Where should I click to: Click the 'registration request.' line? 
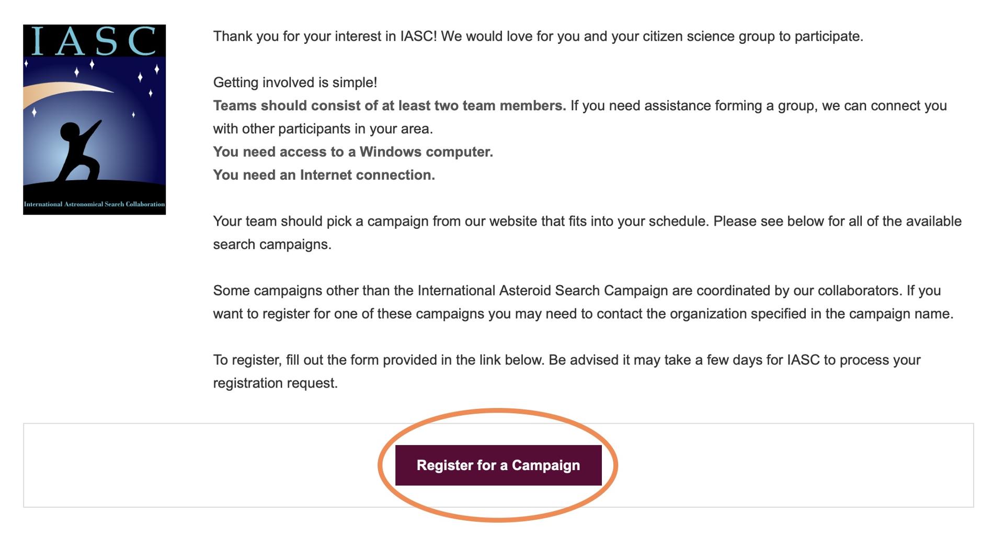[x=276, y=383]
